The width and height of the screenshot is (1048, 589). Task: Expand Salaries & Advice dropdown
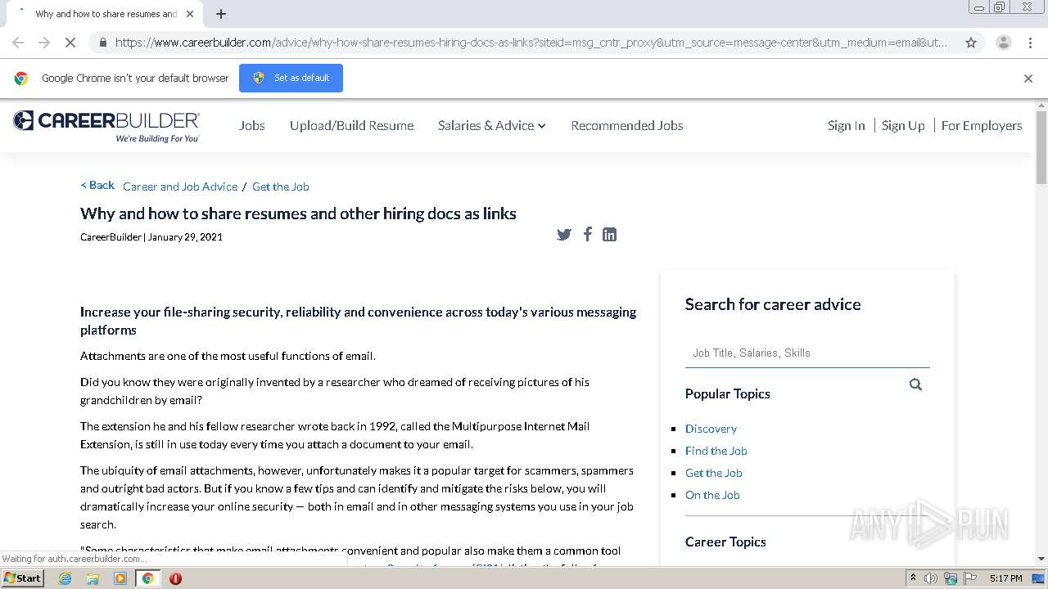click(491, 126)
